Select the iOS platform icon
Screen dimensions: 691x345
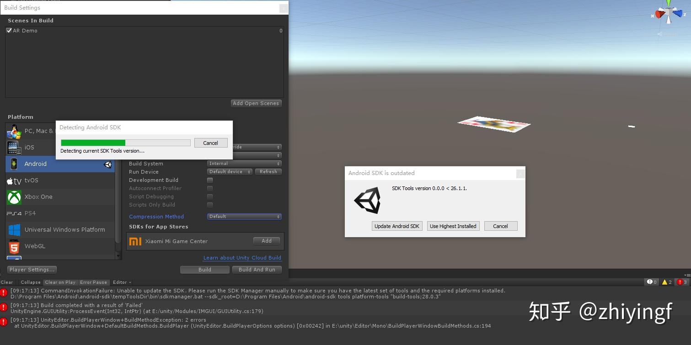pyautogui.click(x=14, y=147)
